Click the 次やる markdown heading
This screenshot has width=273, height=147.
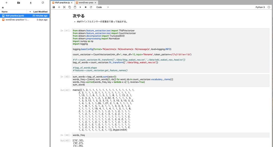click(x=79, y=16)
